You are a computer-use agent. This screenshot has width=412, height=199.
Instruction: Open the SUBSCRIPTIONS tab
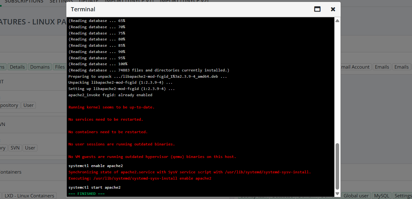24,2
